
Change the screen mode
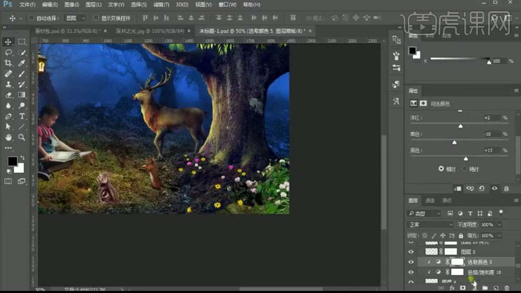click(22, 181)
